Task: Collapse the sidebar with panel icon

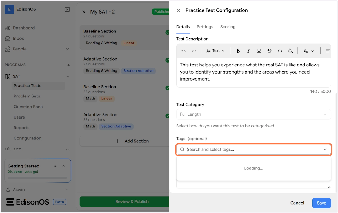Action: coord(67,9)
